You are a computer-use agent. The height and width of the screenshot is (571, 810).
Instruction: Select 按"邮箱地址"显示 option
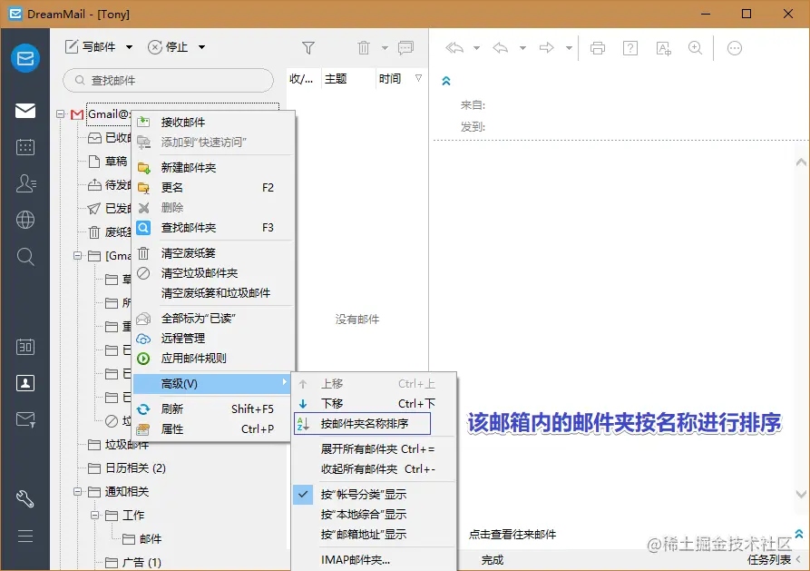click(374, 535)
